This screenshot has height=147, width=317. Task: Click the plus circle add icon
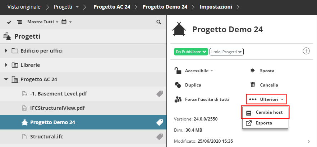(x=306, y=51)
